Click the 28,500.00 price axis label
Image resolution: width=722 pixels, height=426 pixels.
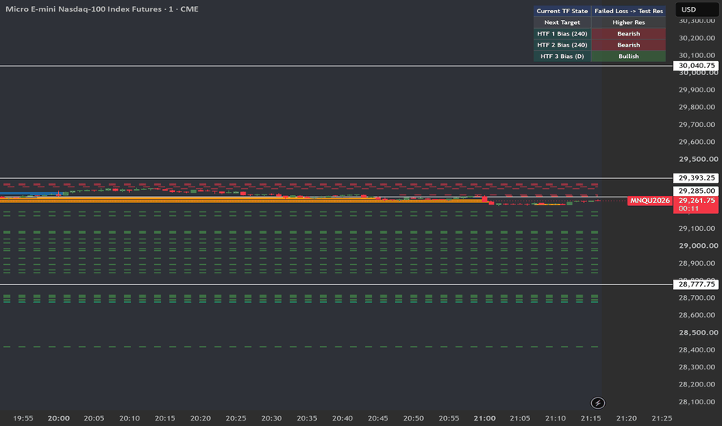click(x=698, y=332)
